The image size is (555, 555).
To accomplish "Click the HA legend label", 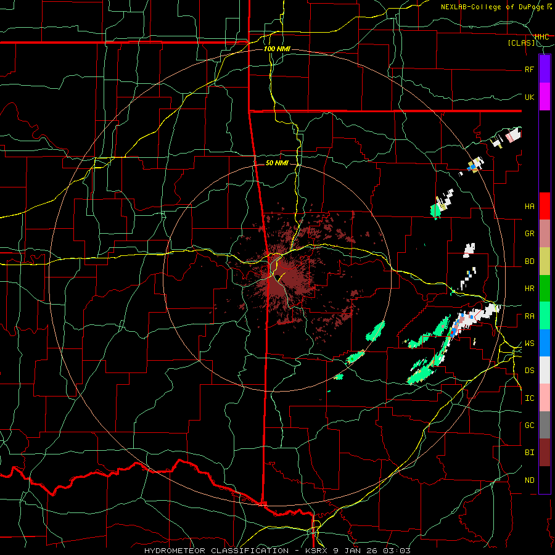I will pyautogui.click(x=529, y=207).
